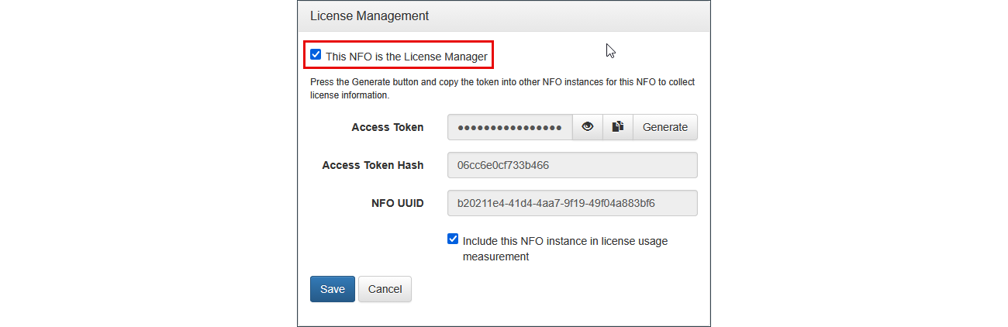
Task: Uncheck 'This NFO is the License Manager'
Action: click(x=316, y=55)
